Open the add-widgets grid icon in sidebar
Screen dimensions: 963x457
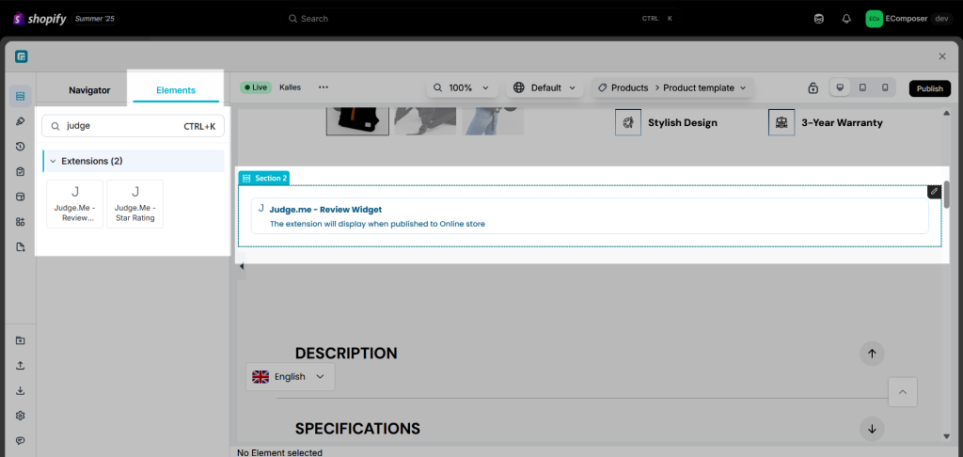click(x=21, y=222)
